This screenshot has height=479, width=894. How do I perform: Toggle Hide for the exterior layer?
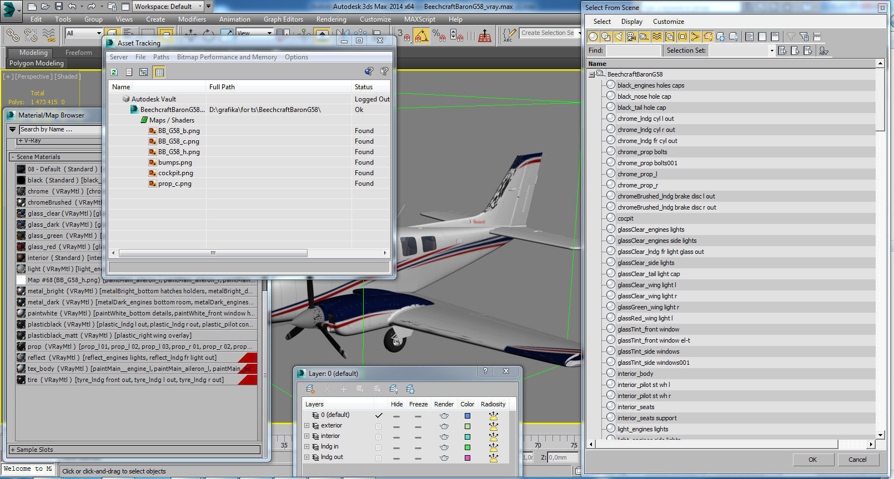[x=396, y=426]
